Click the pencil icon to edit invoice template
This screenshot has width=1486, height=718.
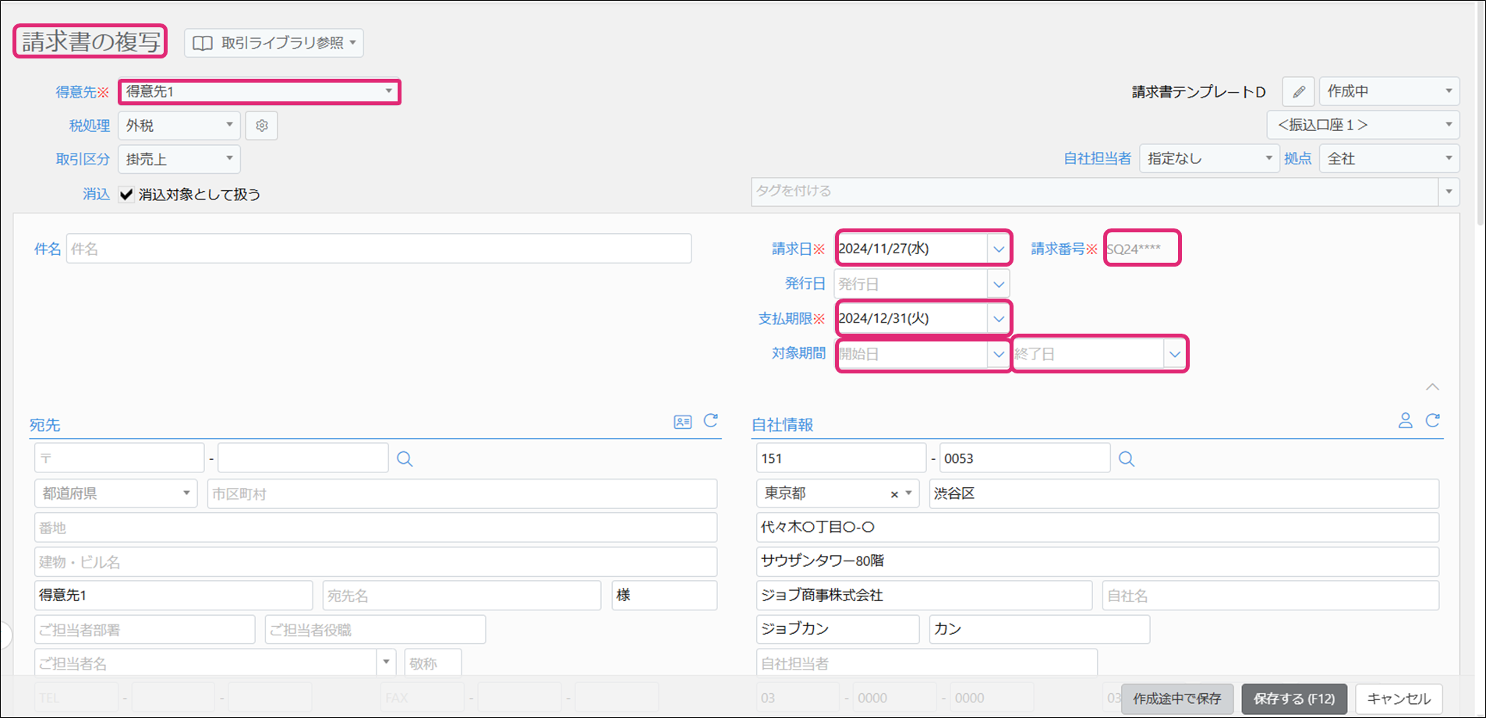tap(1298, 92)
